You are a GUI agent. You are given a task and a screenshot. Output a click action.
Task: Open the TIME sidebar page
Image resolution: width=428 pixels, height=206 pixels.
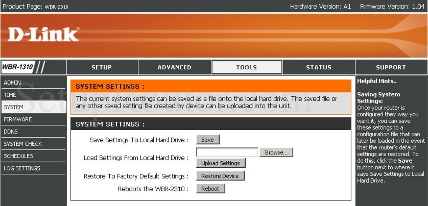click(x=33, y=95)
